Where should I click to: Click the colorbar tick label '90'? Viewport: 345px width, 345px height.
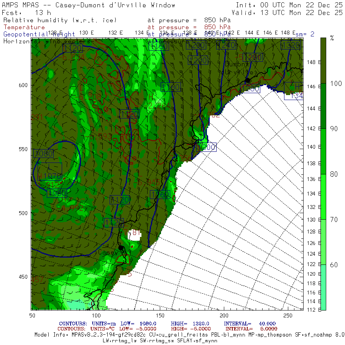(x=334, y=129)
